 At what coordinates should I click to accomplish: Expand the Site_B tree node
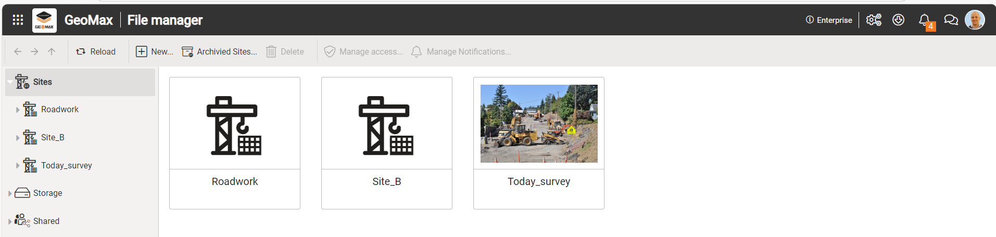click(x=17, y=138)
